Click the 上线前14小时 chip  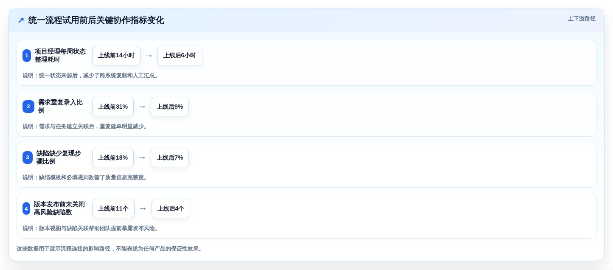pyautogui.click(x=116, y=56)
